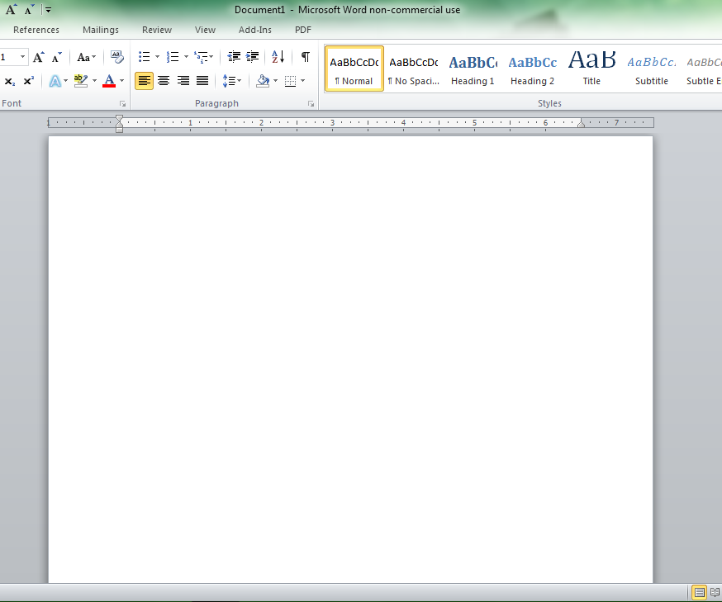Open the Line Spacing dropdown
722x602 pixels.
click(x=231, y=81)
